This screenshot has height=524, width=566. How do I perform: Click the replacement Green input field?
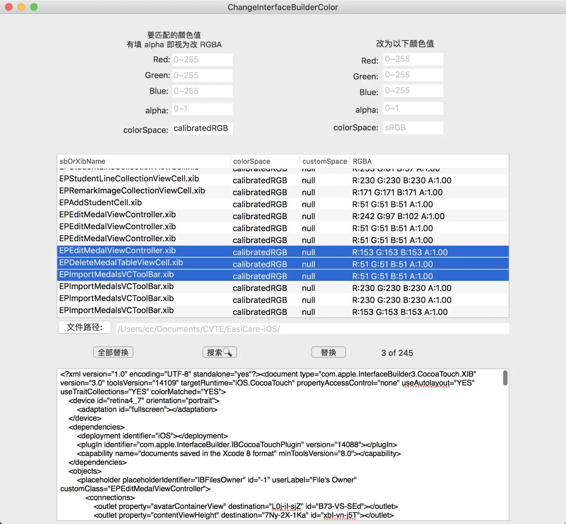tap(413, 75)
